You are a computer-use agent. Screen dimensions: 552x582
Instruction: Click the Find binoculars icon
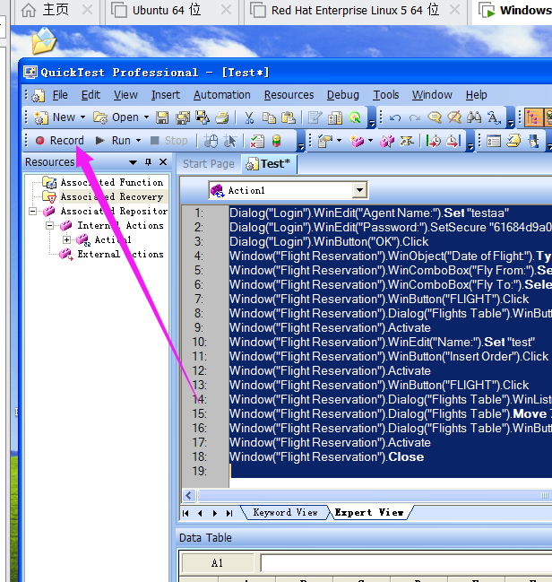474,117
